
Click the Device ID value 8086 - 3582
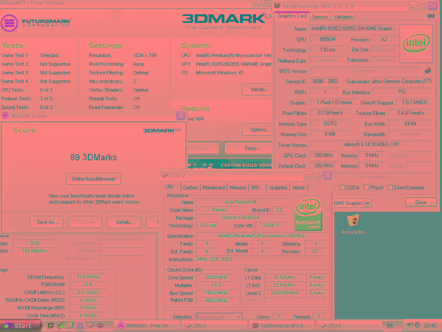pos(325,81)
